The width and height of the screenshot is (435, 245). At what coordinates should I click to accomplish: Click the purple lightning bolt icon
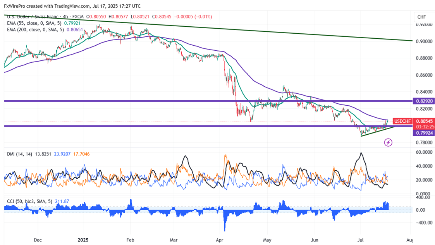click(388, 142)
